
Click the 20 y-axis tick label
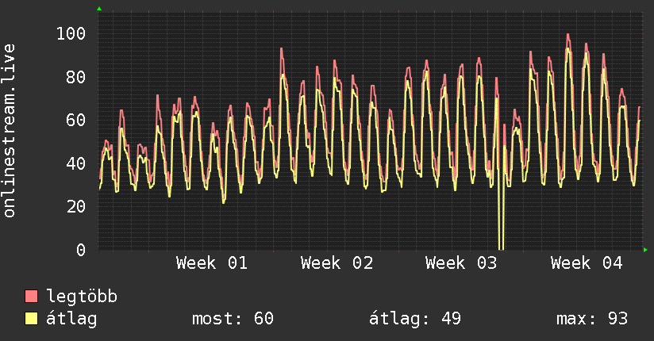[75, 206]
